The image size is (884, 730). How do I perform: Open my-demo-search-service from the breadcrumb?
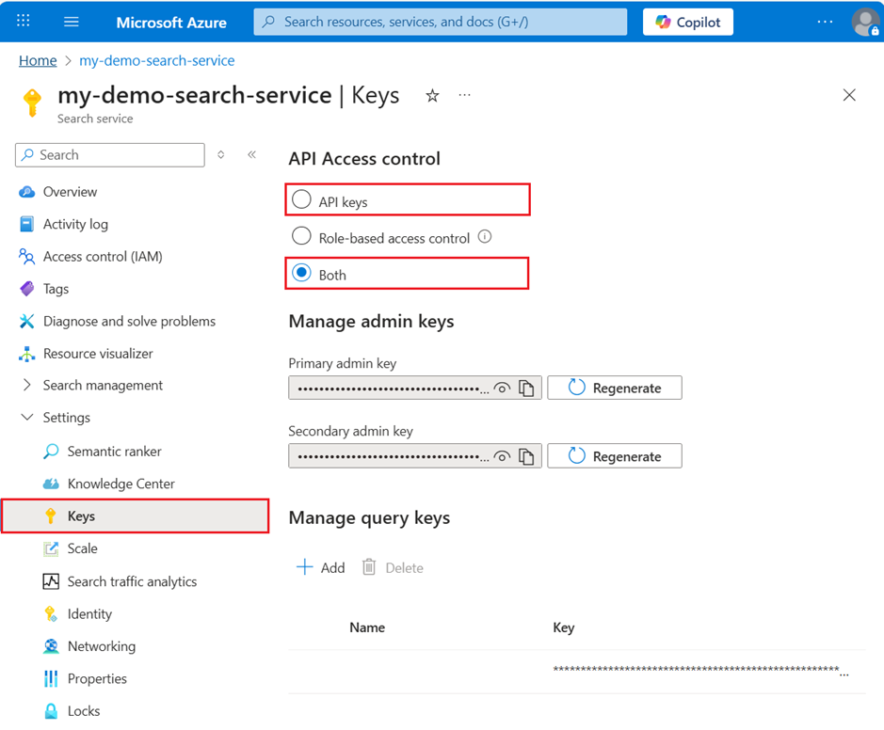157,60
